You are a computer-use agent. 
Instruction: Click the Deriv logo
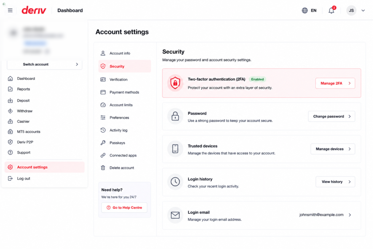[x=34, y=10]
